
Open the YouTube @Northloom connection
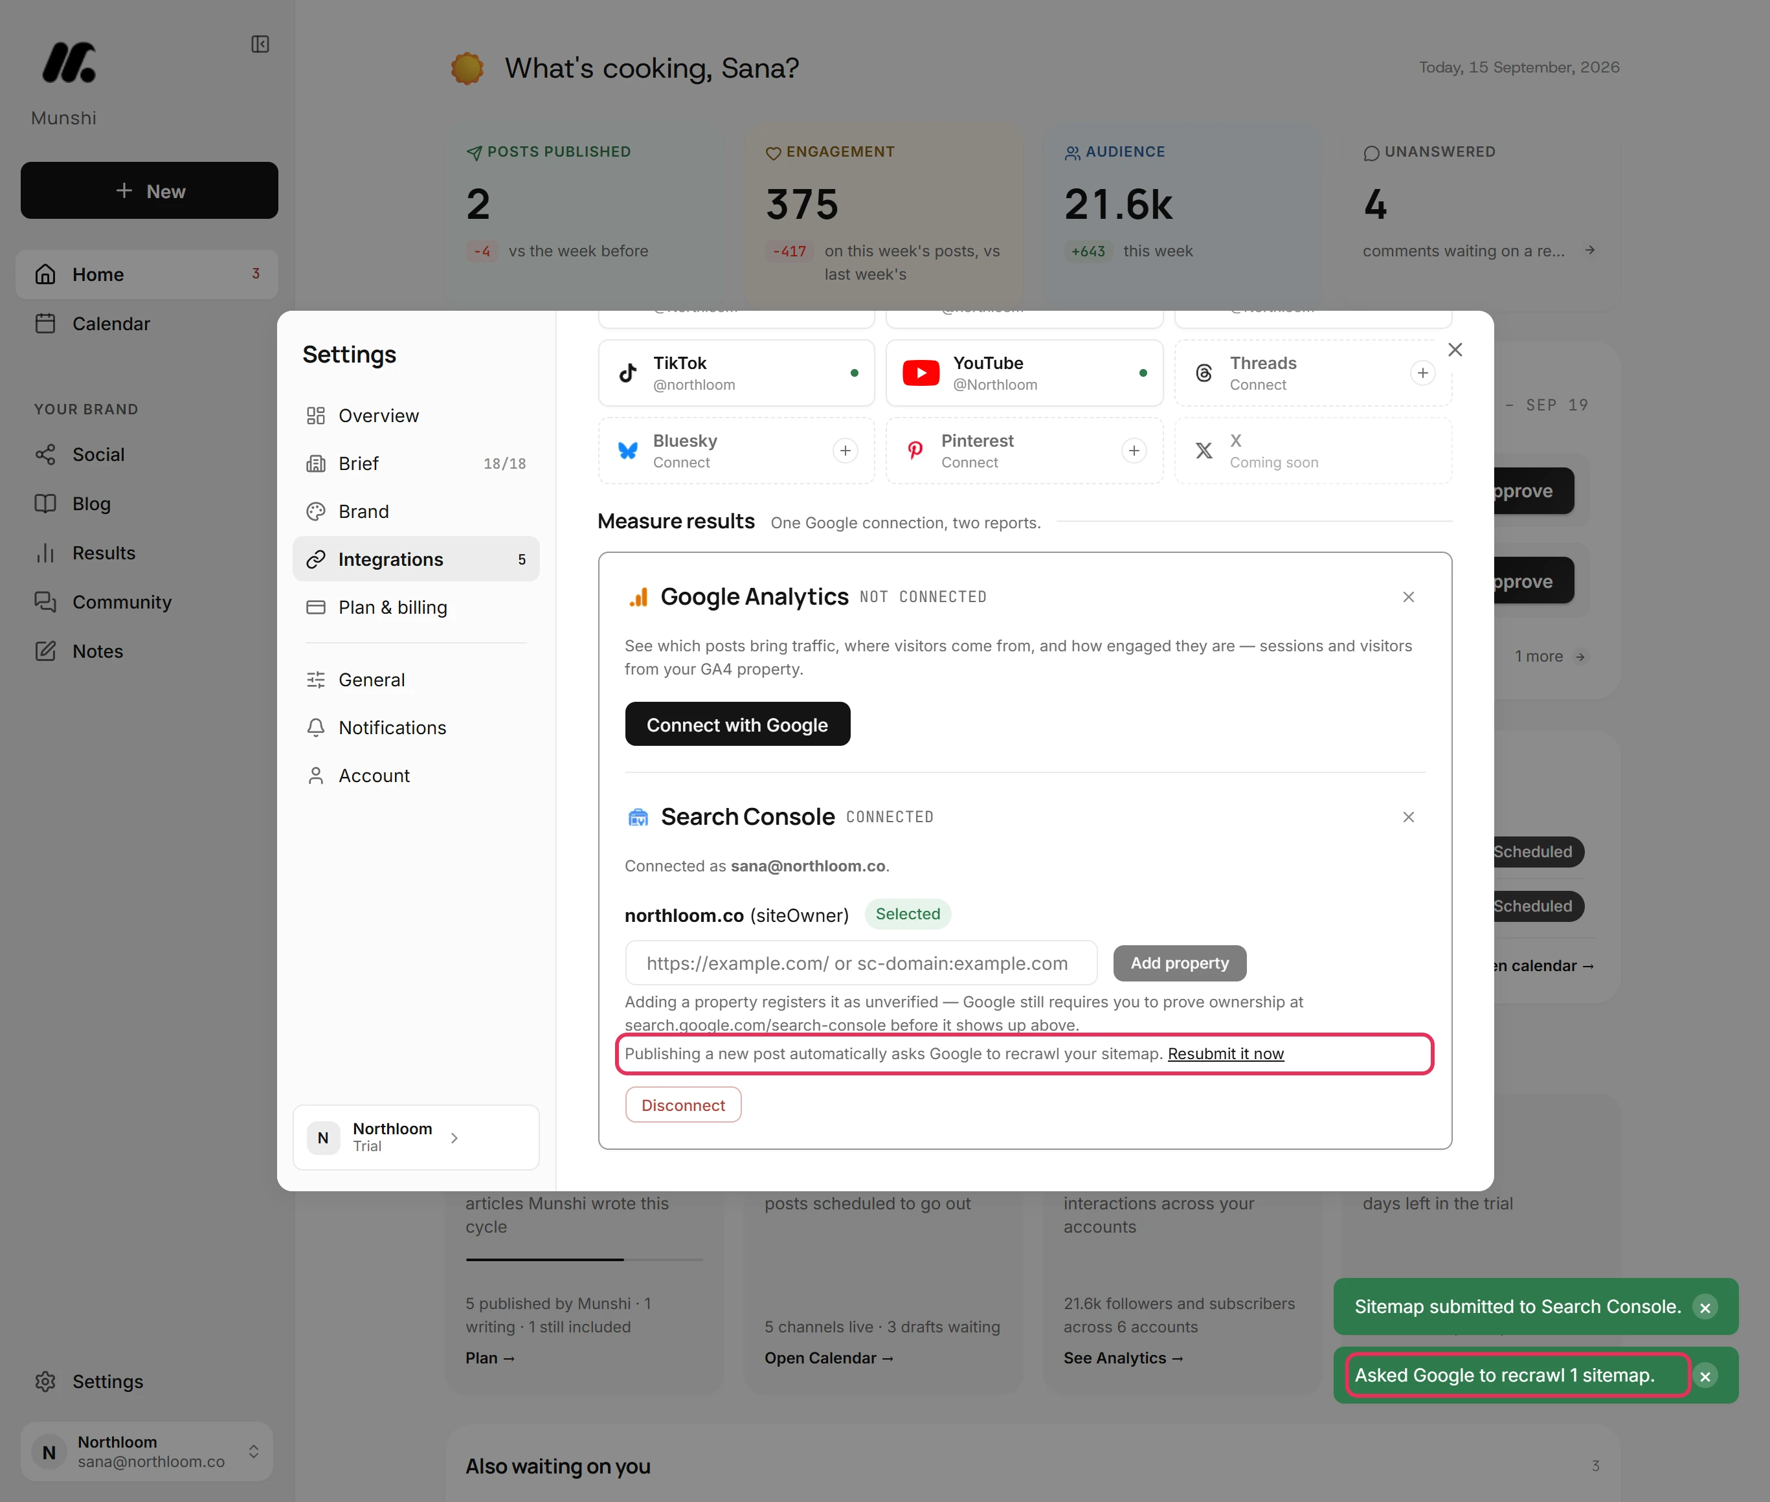point(1024,373)
